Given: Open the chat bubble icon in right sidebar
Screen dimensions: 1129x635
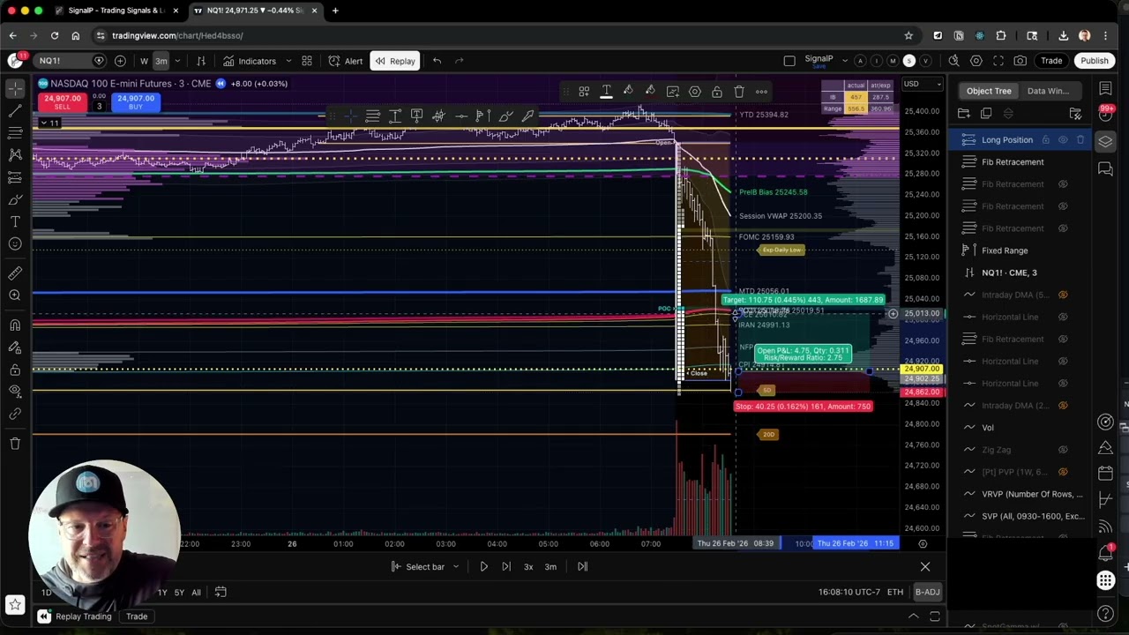Looking at the screenshot, I should point(1105,168).
